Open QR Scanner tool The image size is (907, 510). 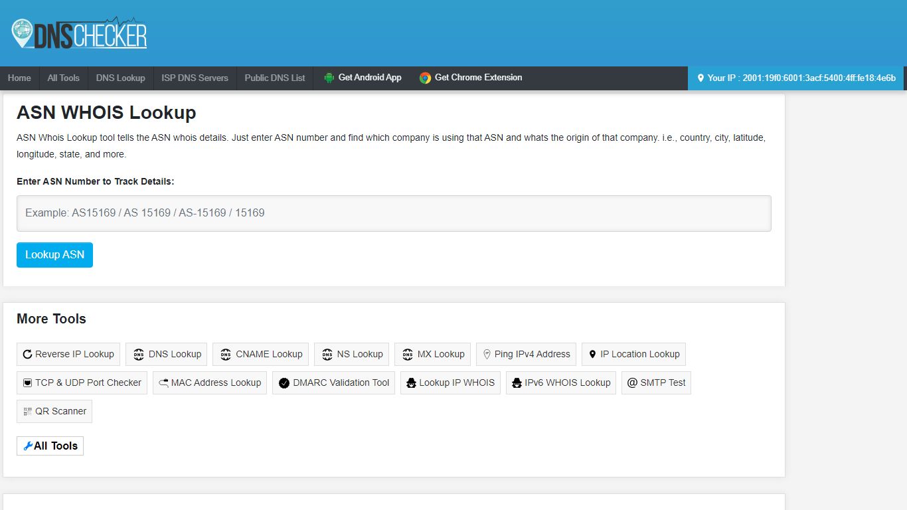54,412
